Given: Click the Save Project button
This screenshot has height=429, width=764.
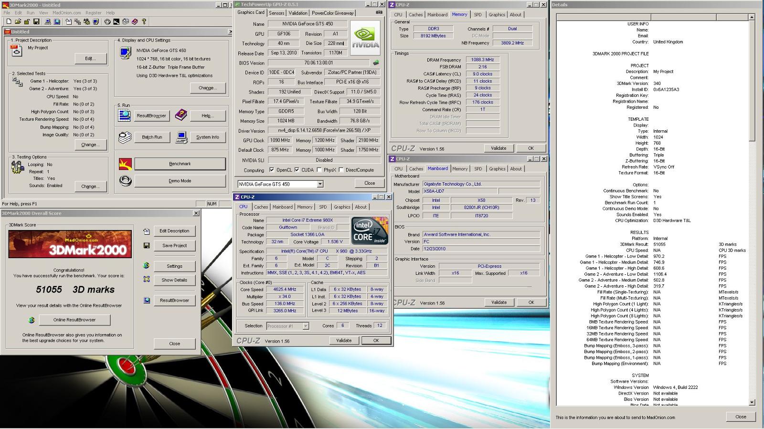Looking at the screenshot, I should pyautogui.click(x=174, y=245).
